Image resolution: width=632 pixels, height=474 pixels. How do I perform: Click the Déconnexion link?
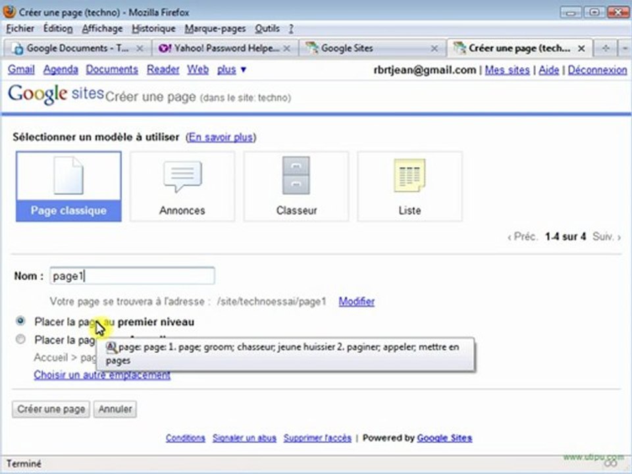[597, 70]
